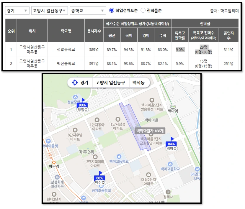
Task: Click the 학교명 column header
Action: click(66, 30)
